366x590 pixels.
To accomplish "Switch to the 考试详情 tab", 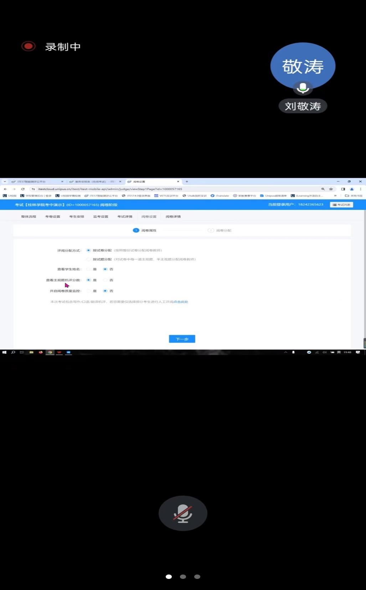I will (x=125, y=217).
